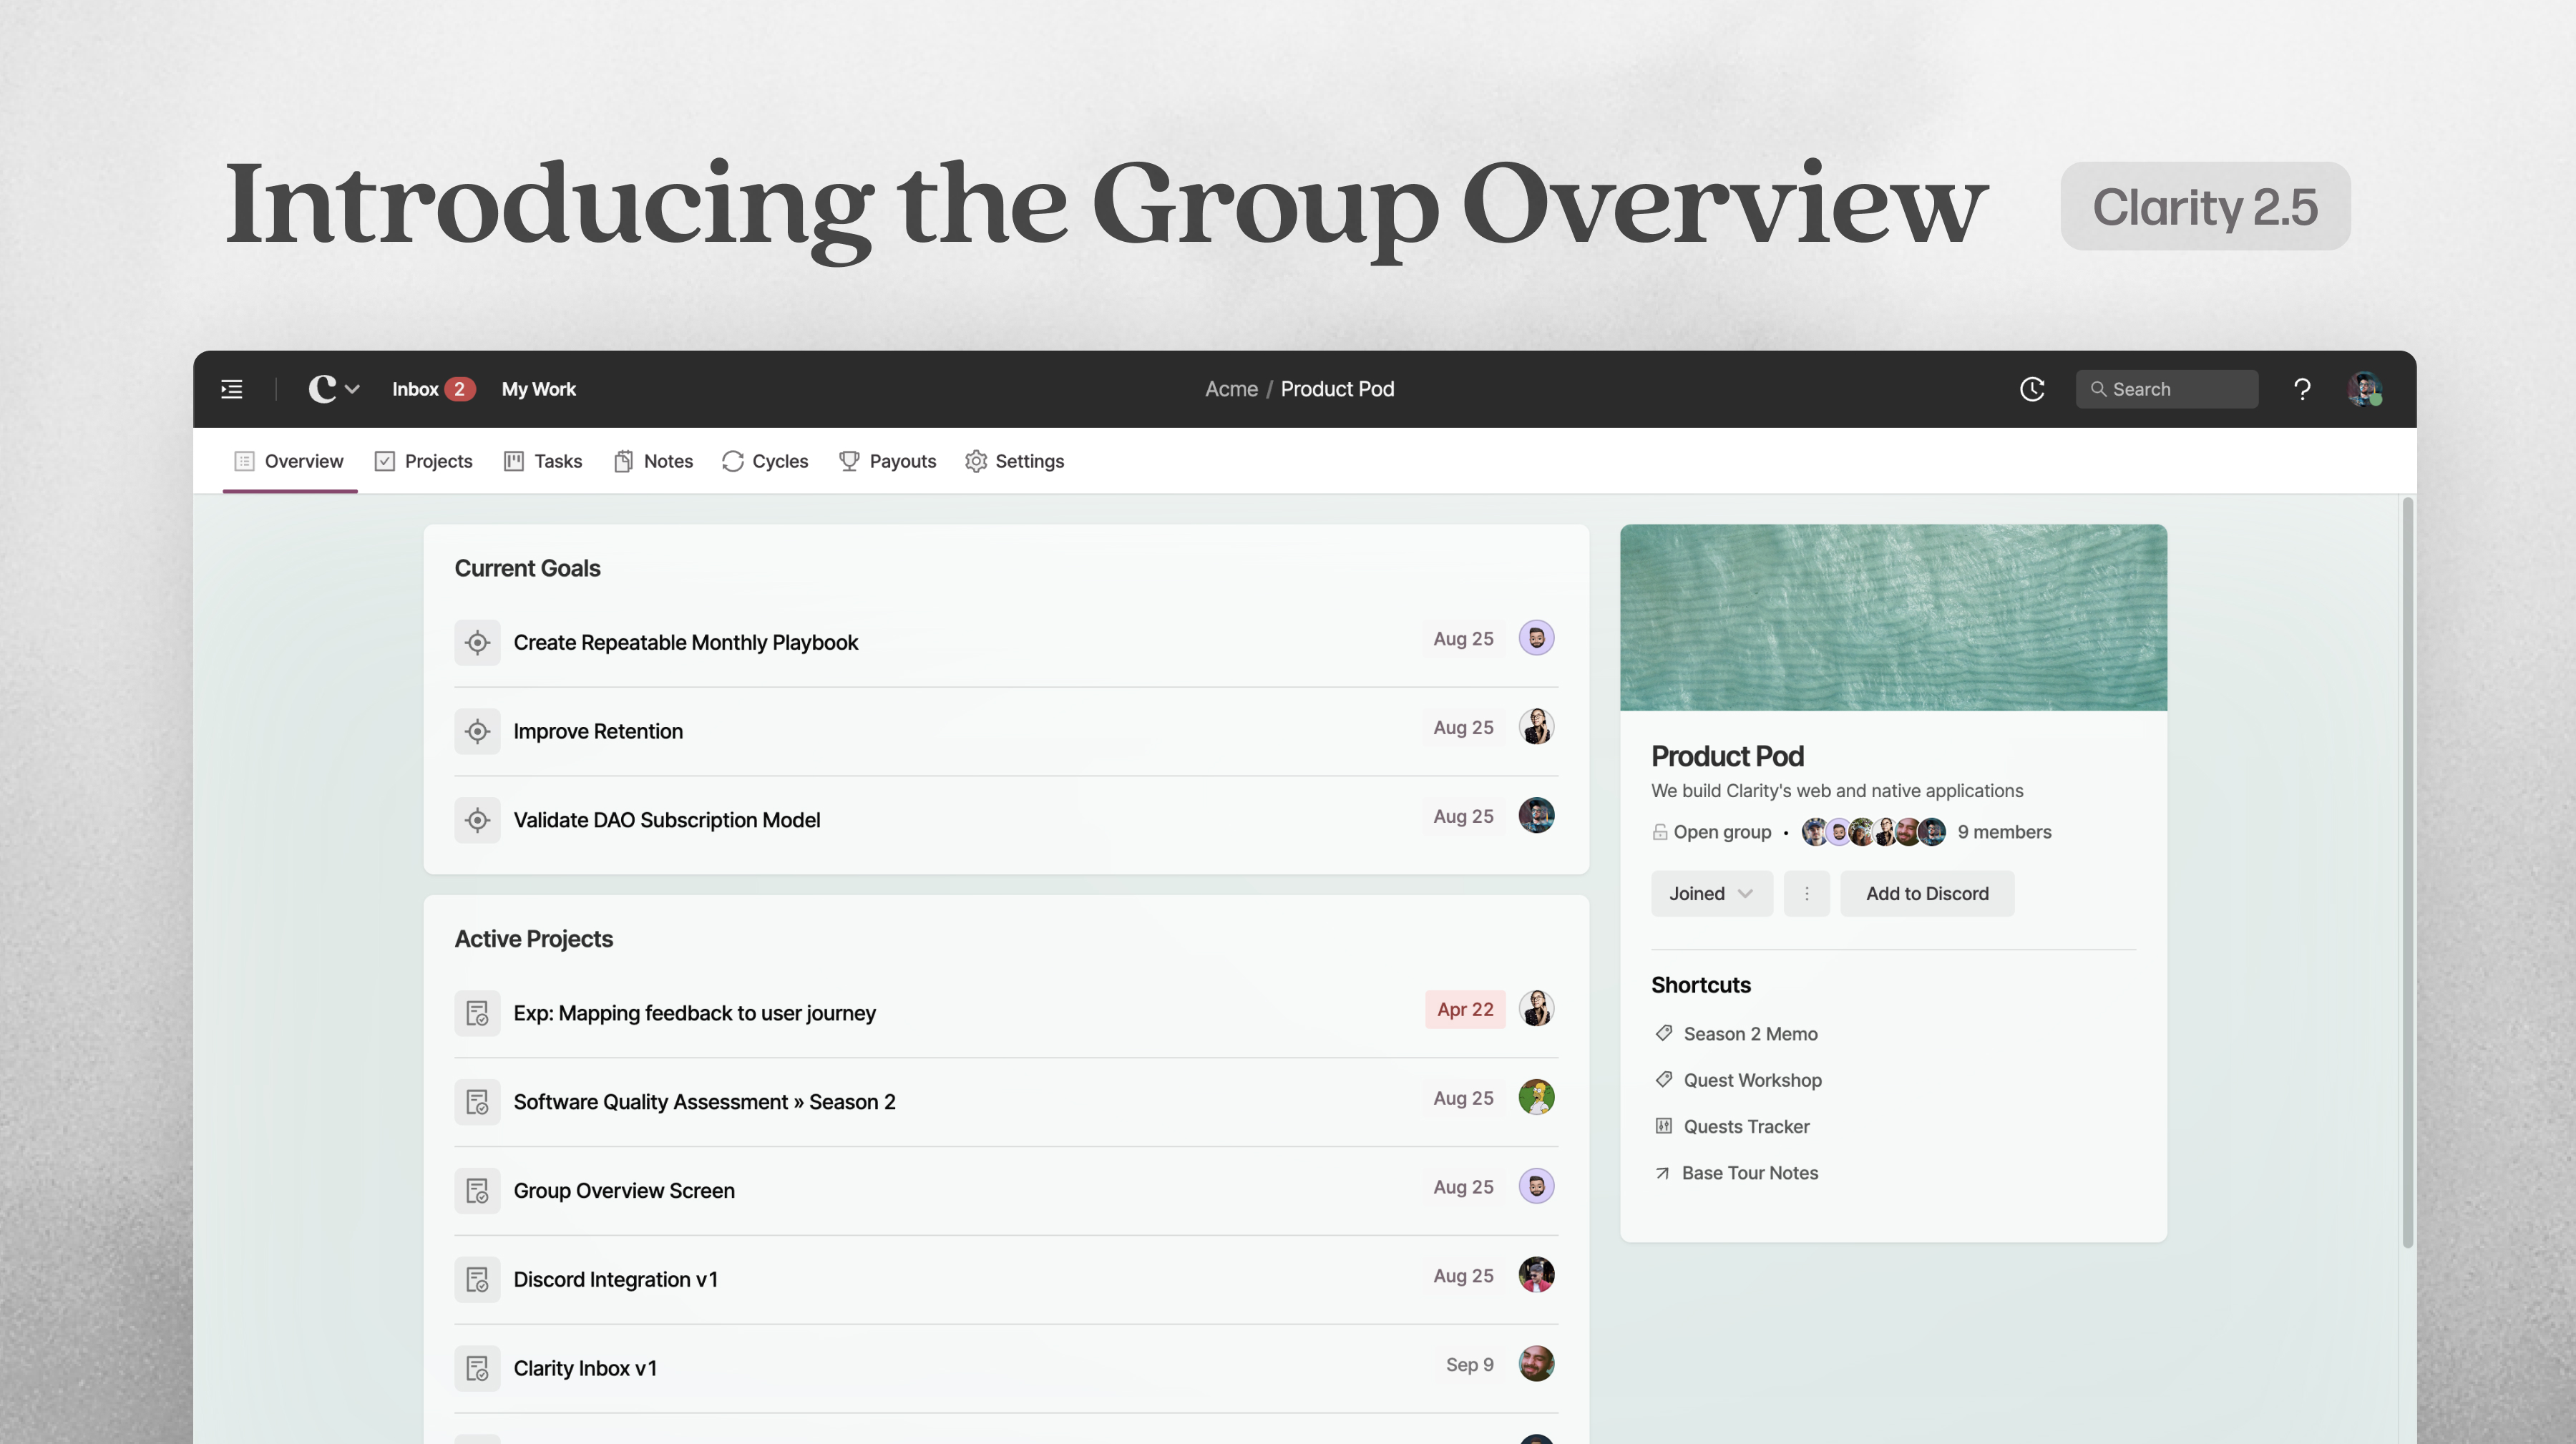The width and height of the screenshot is (2576, 1444).
Task: Click project icon beside Discord Integration v1
Action: point(477,1279)
